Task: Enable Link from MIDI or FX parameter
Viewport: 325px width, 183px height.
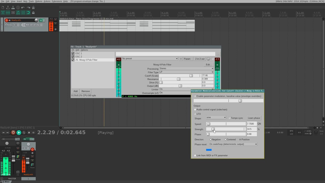Action: tap(195, 156)
